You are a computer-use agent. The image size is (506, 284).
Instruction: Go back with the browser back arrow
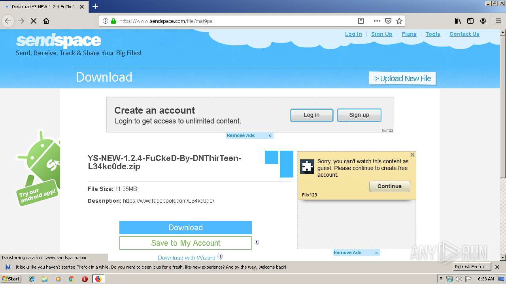(x=8, y=21)
